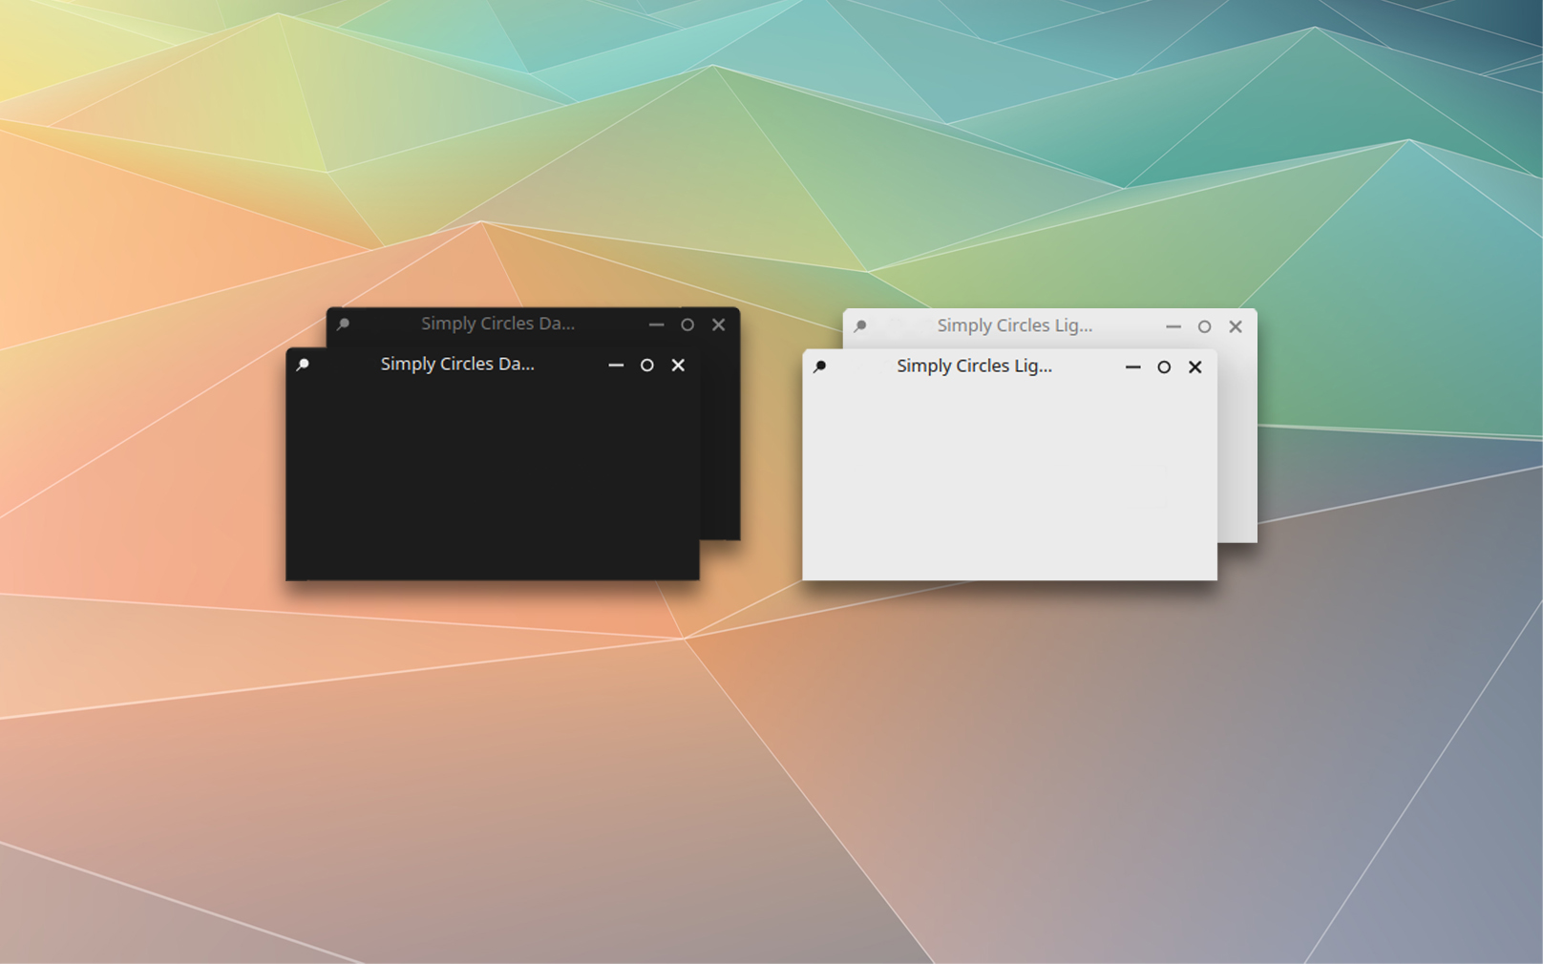Minimize the active Simply Circles Light window
The image size is (1543, 964).
pyautogui.click(x=1133, y=367)
